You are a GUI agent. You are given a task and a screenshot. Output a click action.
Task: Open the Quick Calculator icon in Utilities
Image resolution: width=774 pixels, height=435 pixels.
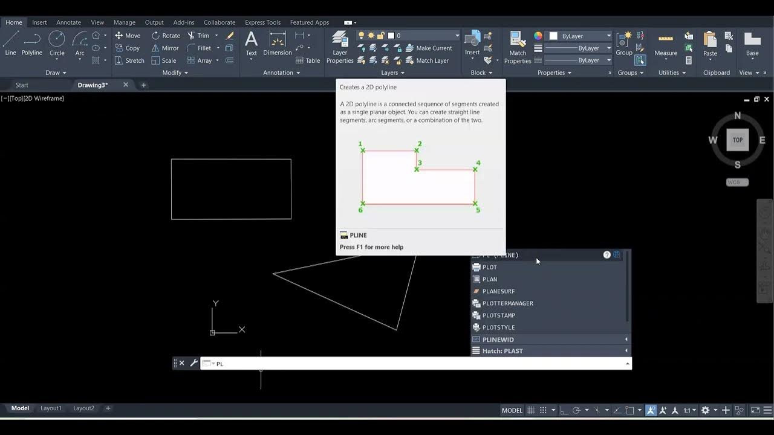pos(689,60)
